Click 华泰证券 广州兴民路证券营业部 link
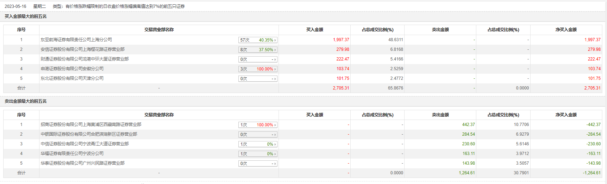The height and width of the screenshot is (184, 607). pyautogui.click(x=83, y=163)
